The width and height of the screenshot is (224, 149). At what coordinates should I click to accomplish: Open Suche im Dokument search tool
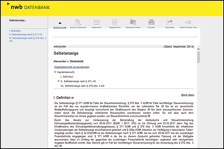tap(79, 22)
